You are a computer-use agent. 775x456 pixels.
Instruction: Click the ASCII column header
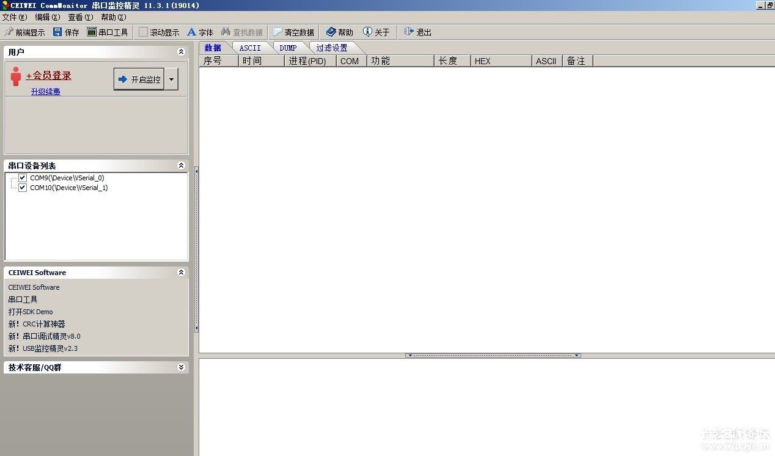pos(547,61)
